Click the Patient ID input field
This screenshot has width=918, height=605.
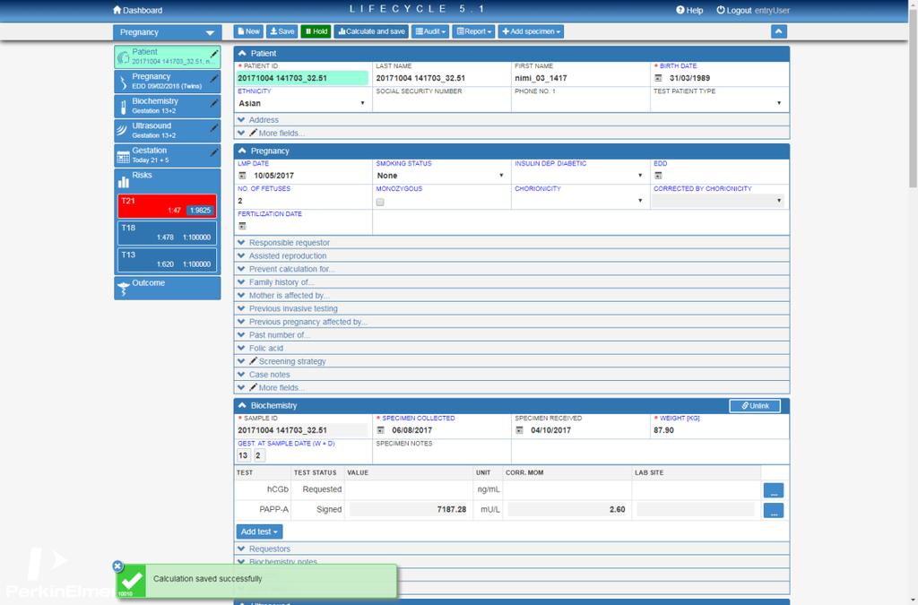(x=302, y=78)
